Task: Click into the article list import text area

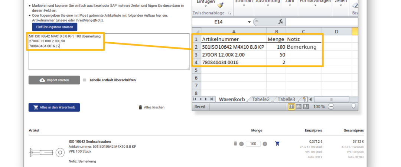Action: tap(109, 52)
